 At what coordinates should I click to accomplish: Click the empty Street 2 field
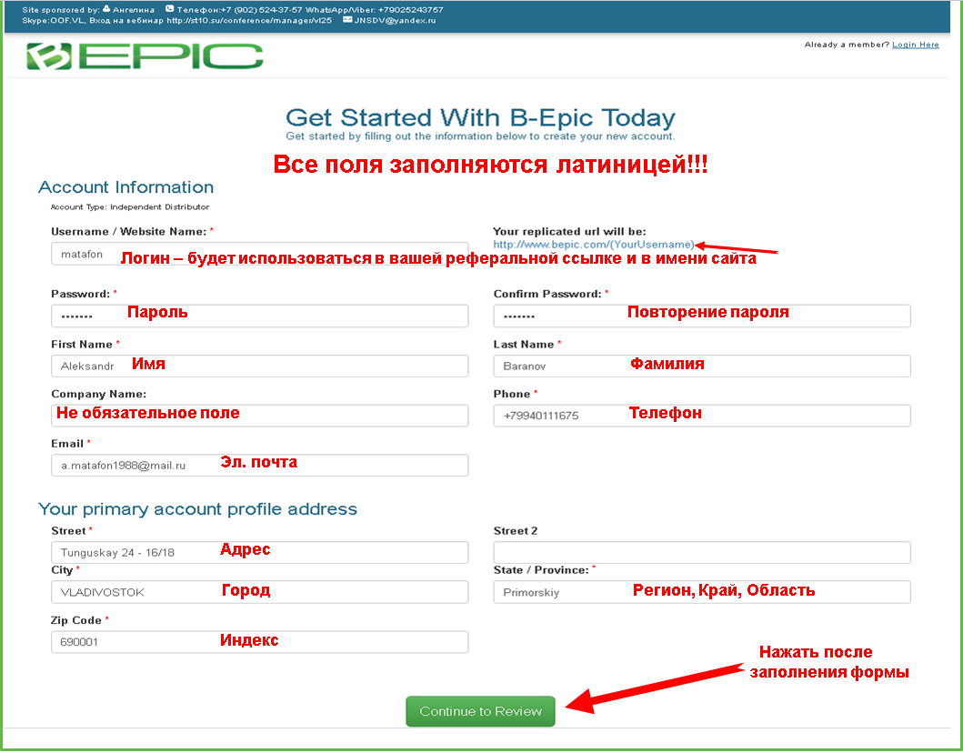pyautogui.click(x=701, y=553)
